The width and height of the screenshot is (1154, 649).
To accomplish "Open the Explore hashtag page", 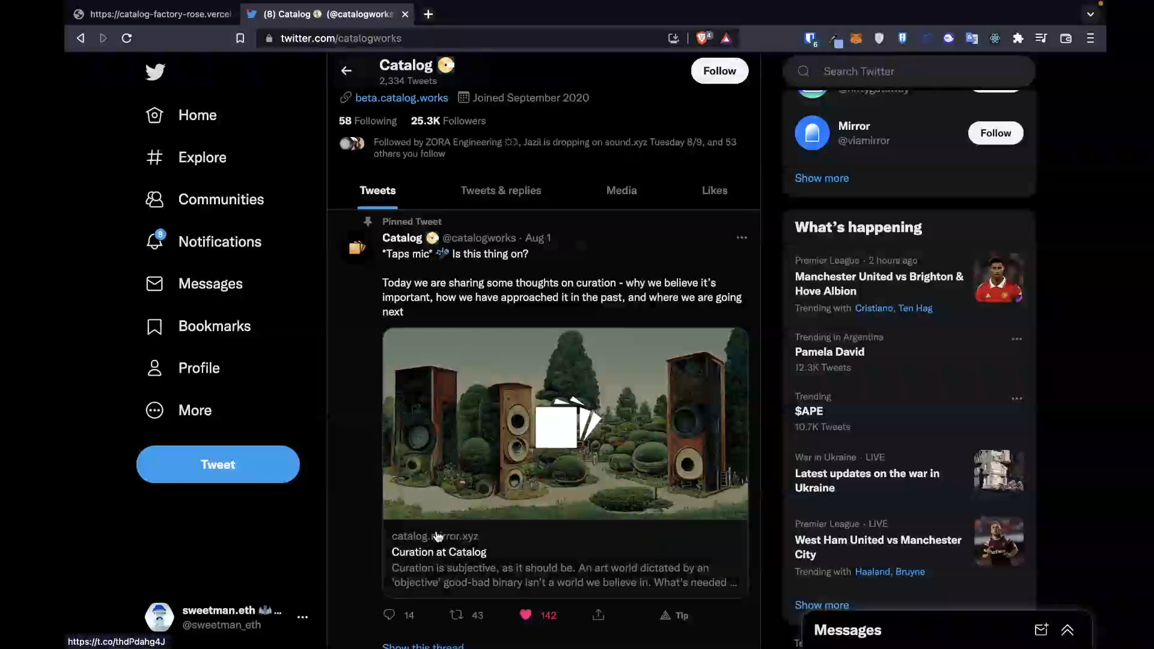I will [x=186, y=157].
